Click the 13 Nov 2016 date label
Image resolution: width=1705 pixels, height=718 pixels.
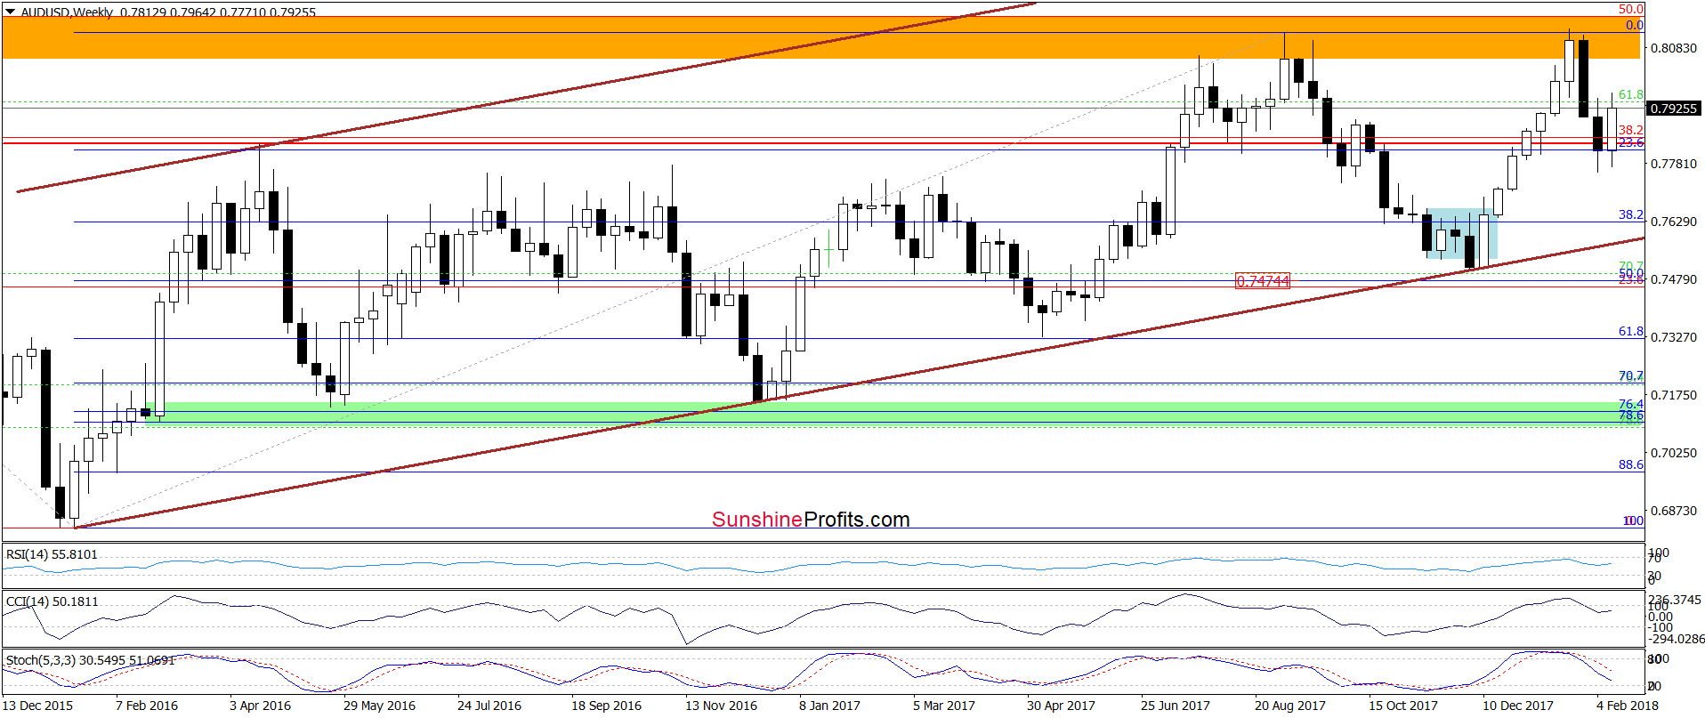[x=721, y=706]
